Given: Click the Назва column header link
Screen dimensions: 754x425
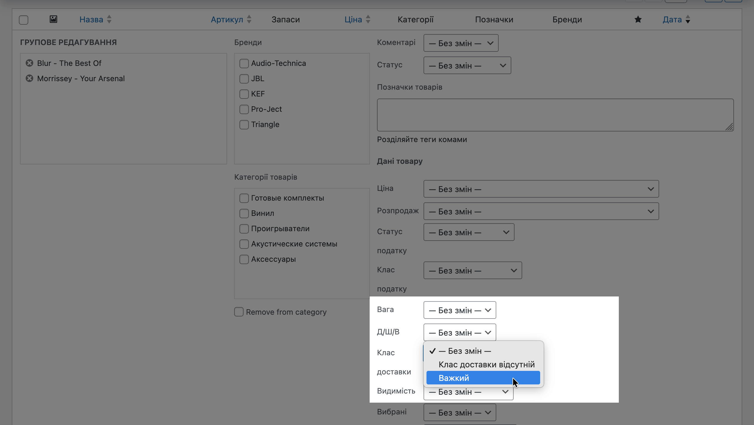Looking at the screenshot, I should 91,19.
